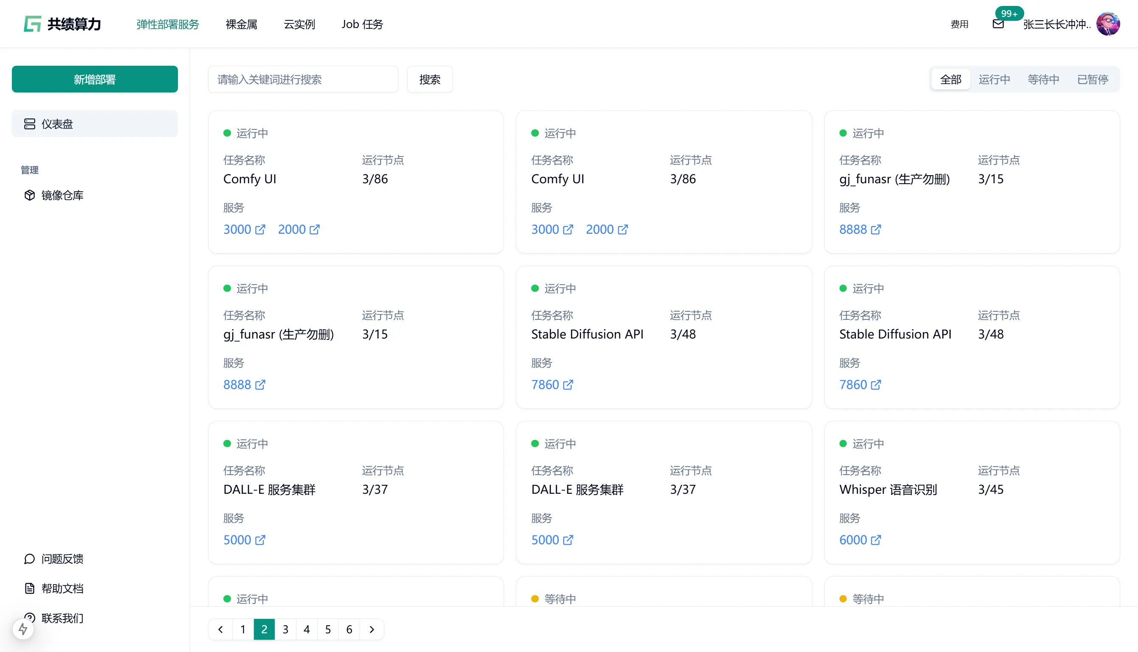Screen dimensions: 1138x652
Task: Go to page 4 in pagination
Action: [307, 629]
